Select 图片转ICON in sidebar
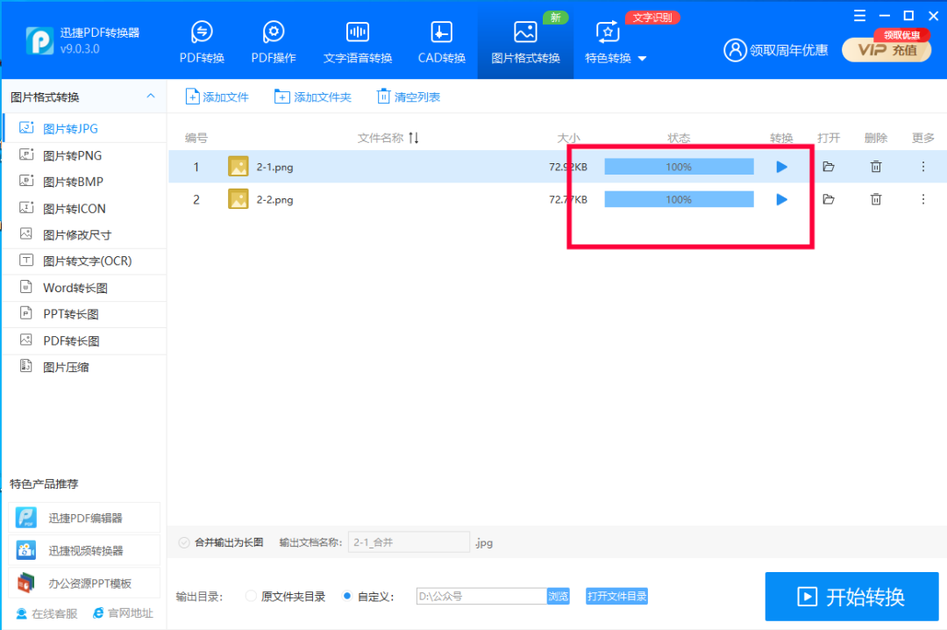This screenshot has width=947, height=630. (x=84, y=208)
